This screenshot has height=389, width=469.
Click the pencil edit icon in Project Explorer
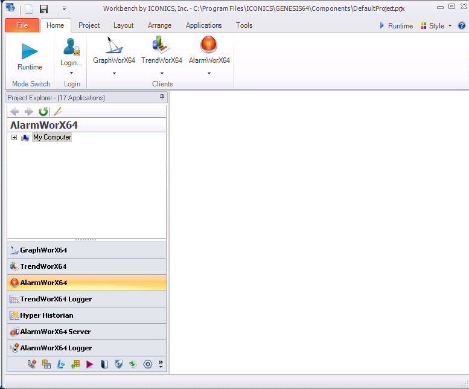click(58, 111)
